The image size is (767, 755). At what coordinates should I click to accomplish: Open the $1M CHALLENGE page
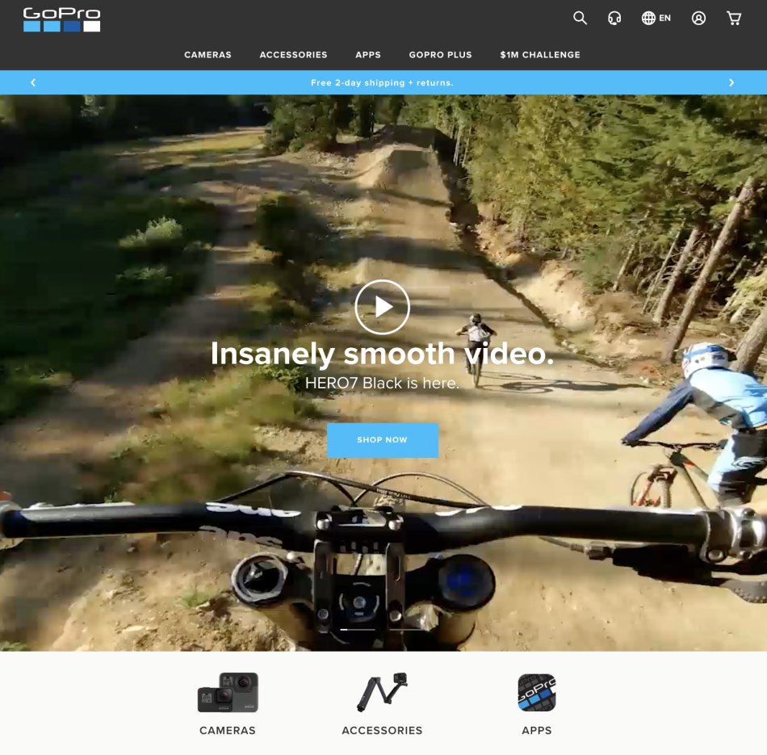pos(539,54)
